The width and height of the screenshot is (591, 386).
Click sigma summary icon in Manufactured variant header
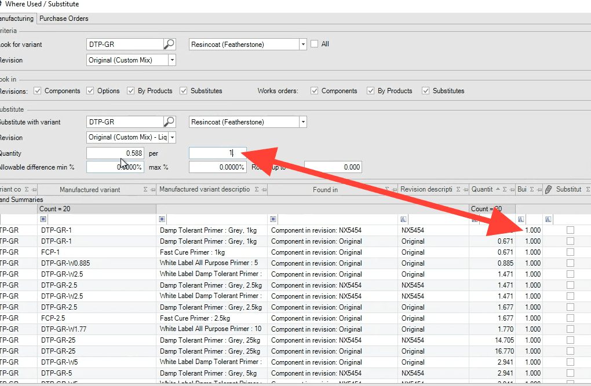click(x=145, y=189)
